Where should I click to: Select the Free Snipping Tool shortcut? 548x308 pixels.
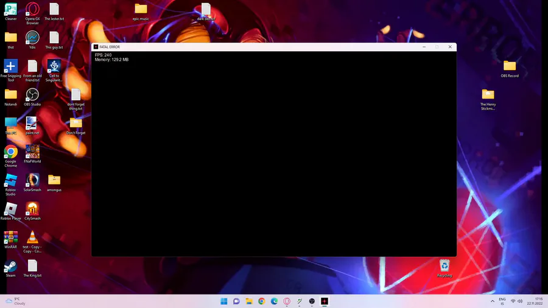[x=11, y=71]
